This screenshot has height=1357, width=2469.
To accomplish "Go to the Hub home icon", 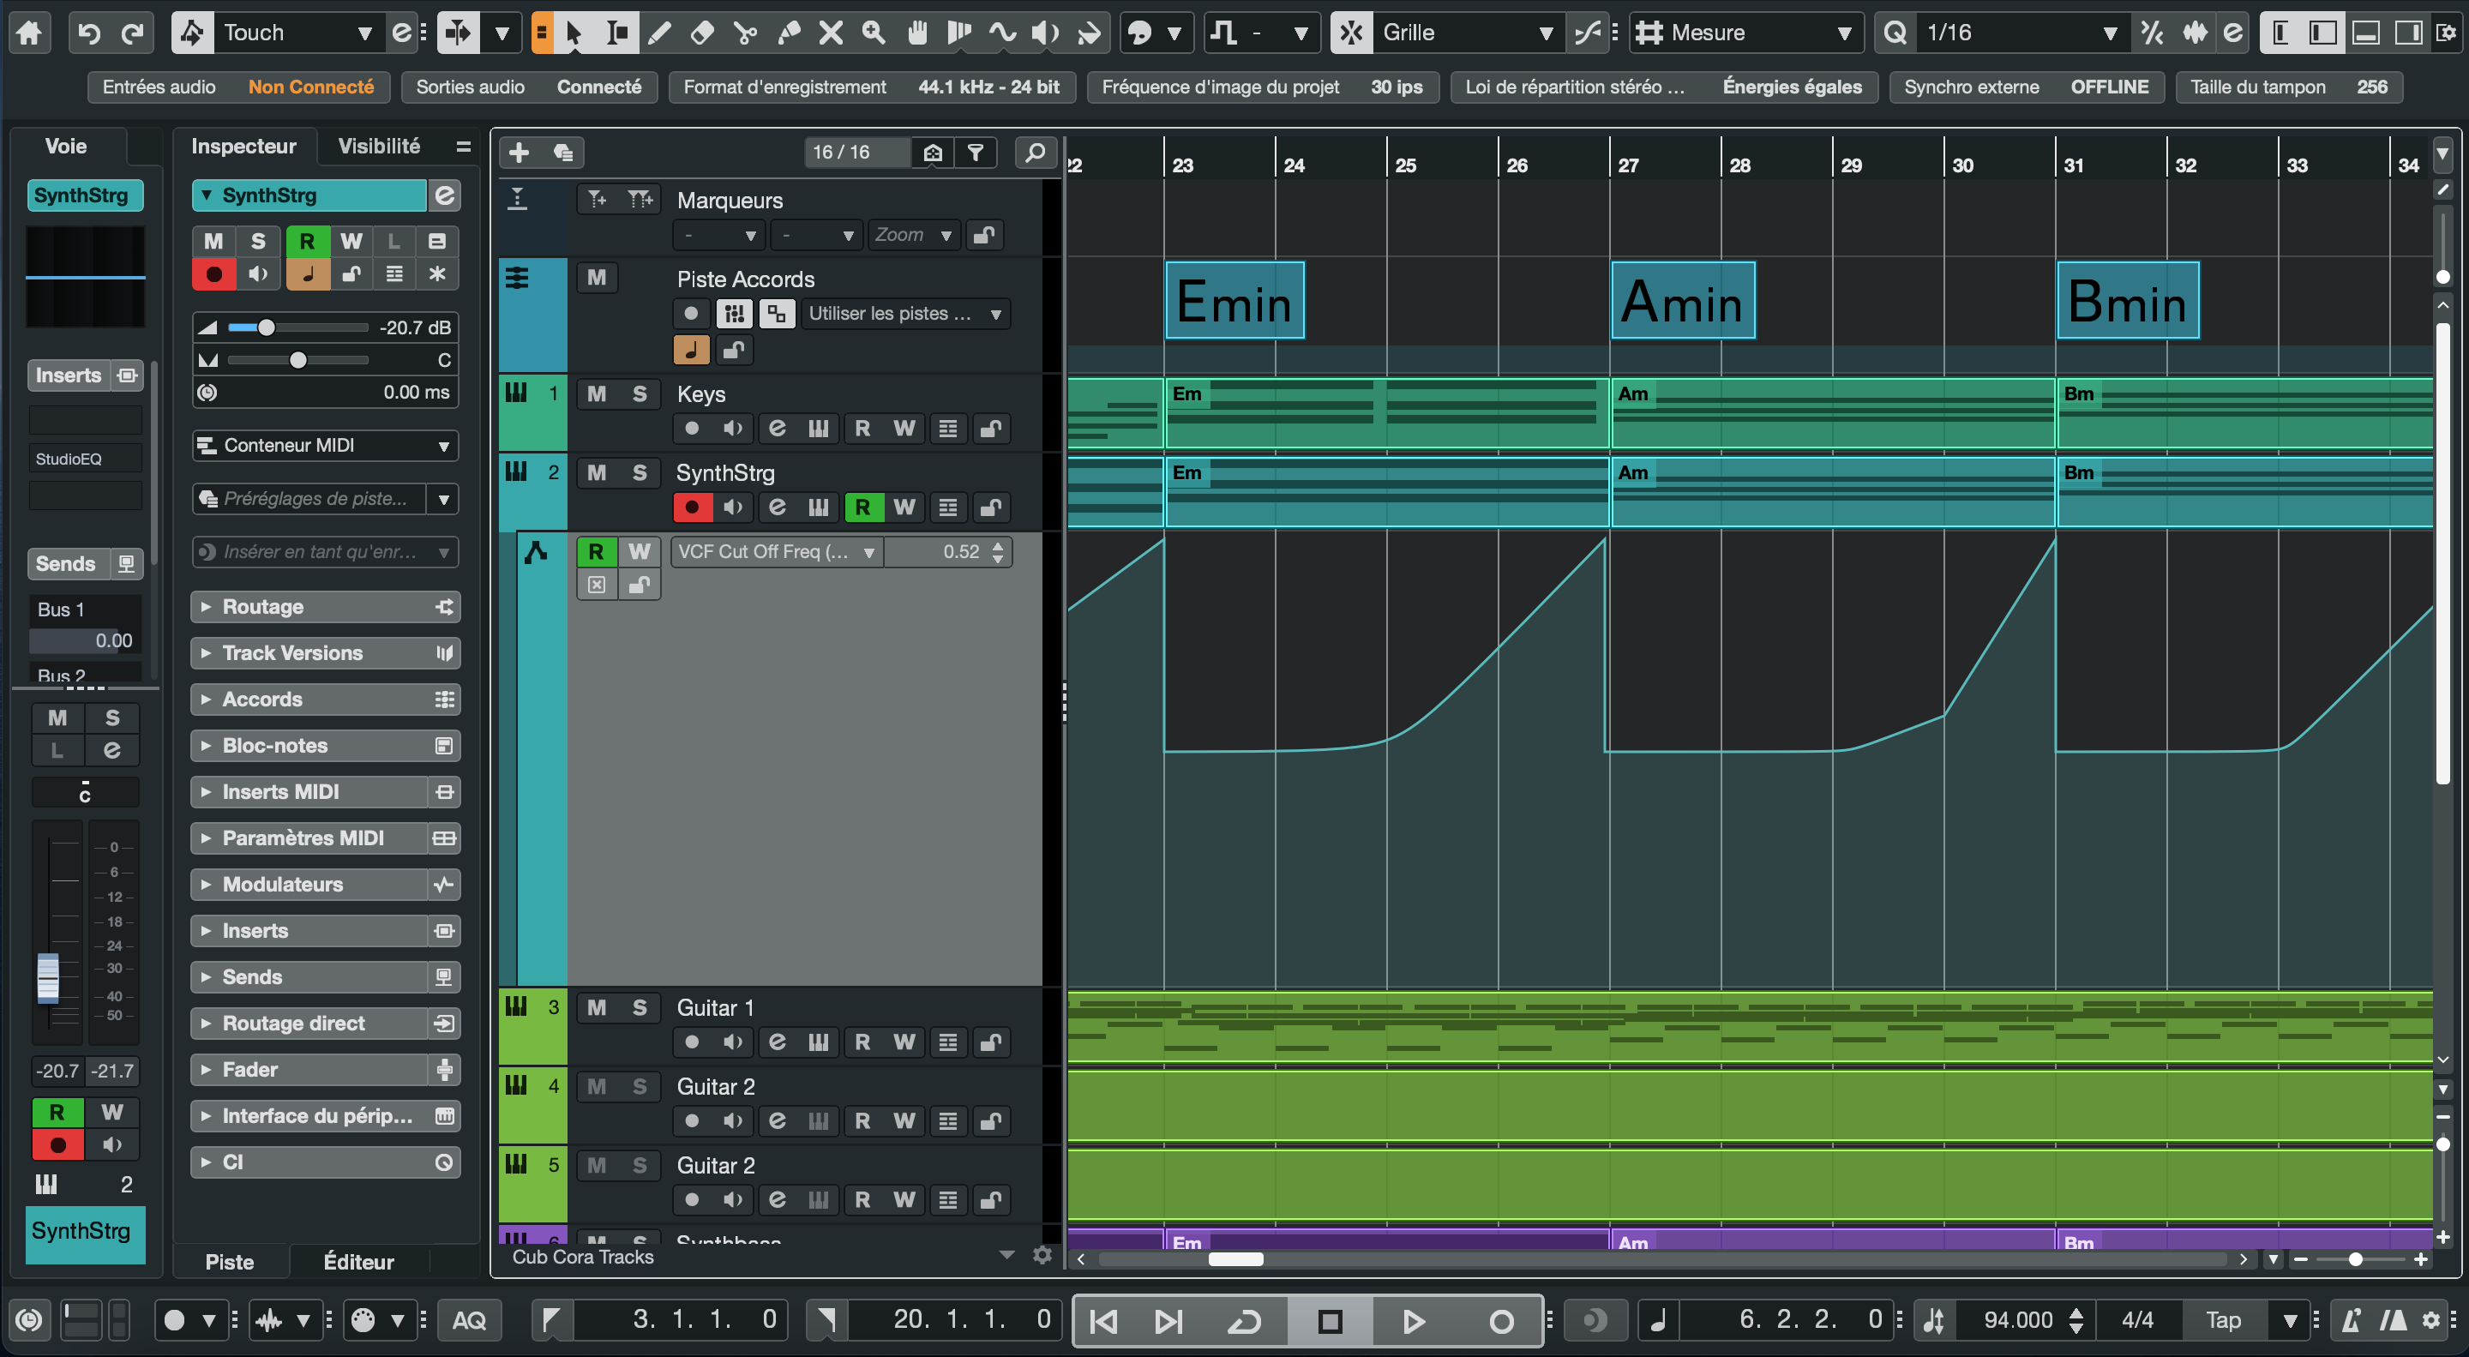I will click(29, 33).
